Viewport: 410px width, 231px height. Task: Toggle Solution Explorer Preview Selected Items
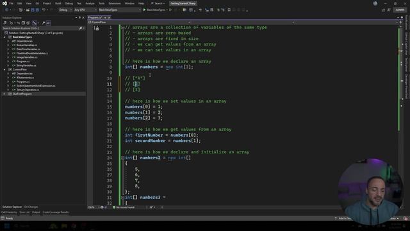click(48, 23)
